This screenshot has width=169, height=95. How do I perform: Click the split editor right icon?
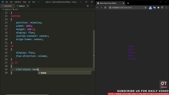pyautogui.click(x=88, y=6)
